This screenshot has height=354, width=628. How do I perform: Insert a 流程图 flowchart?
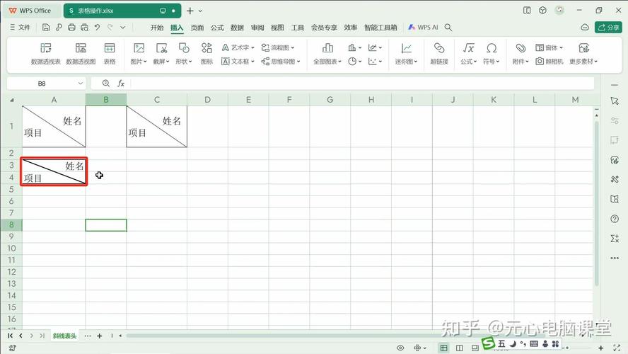pyautogui.click(x=278, y=47)
